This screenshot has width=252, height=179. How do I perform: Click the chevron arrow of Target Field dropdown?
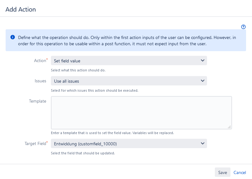tap(202, 143)
